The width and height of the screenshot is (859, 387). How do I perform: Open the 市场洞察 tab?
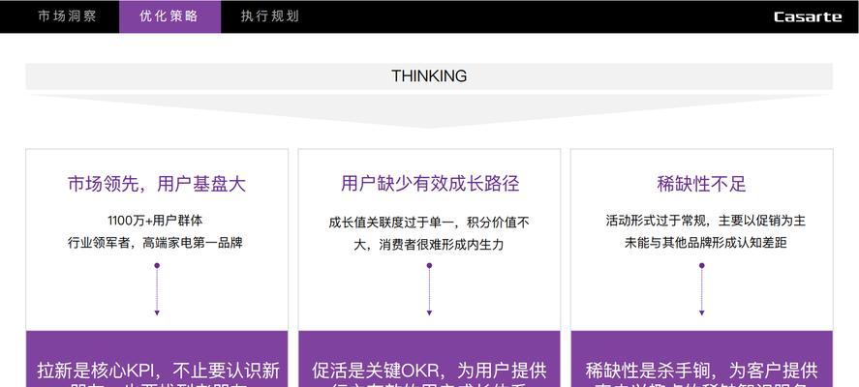coord(68,16)
